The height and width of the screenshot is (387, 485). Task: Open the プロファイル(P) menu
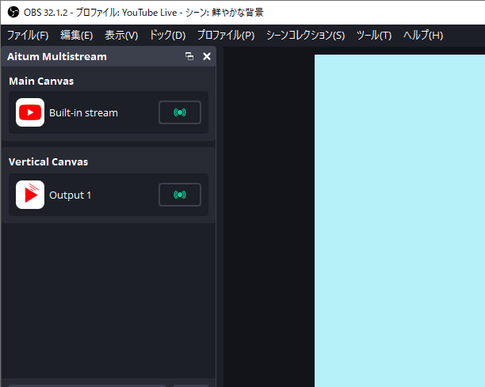click(x=226, y=35)
